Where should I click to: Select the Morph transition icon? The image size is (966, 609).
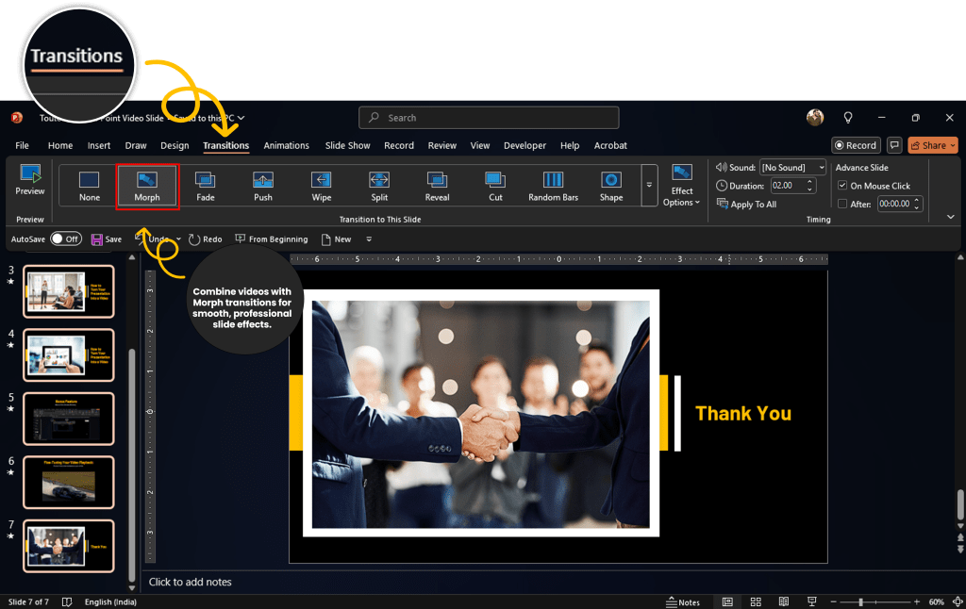tap(147, 179)
